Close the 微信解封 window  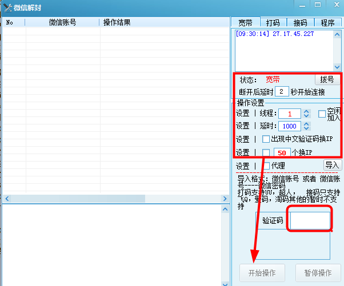click(333, 5)
